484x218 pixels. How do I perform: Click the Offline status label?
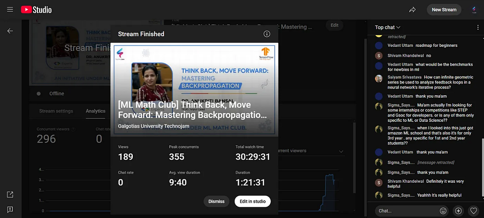point(57,93)
